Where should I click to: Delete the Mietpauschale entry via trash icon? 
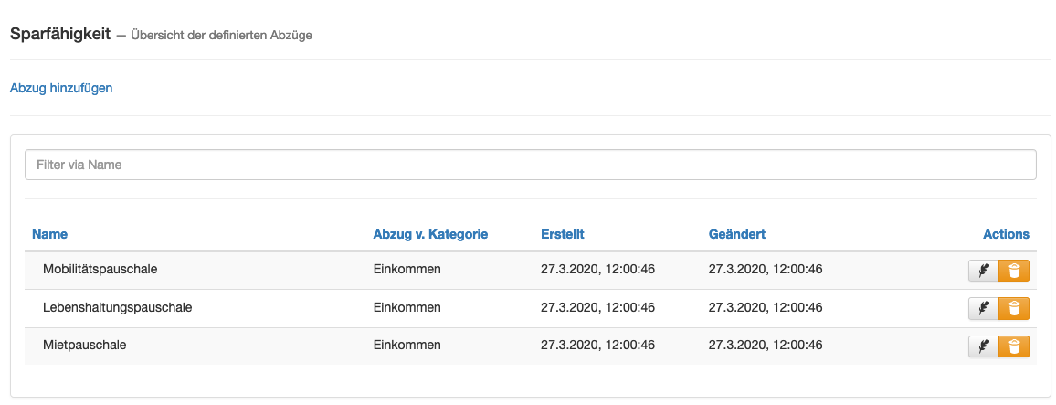pos(1014,346)
